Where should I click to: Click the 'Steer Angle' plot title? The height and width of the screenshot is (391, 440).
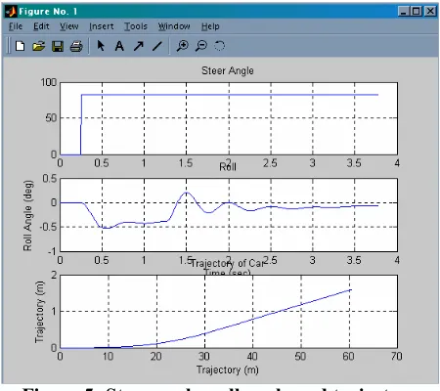coord(228,70)
